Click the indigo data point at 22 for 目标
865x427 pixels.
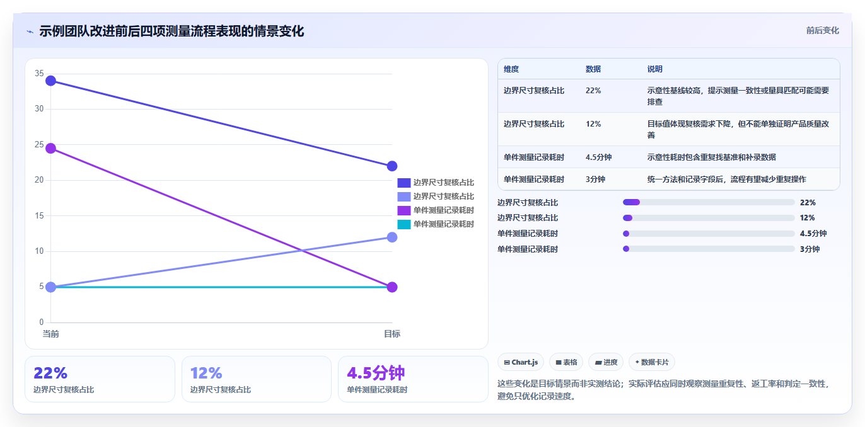click(x=392, y=166)
